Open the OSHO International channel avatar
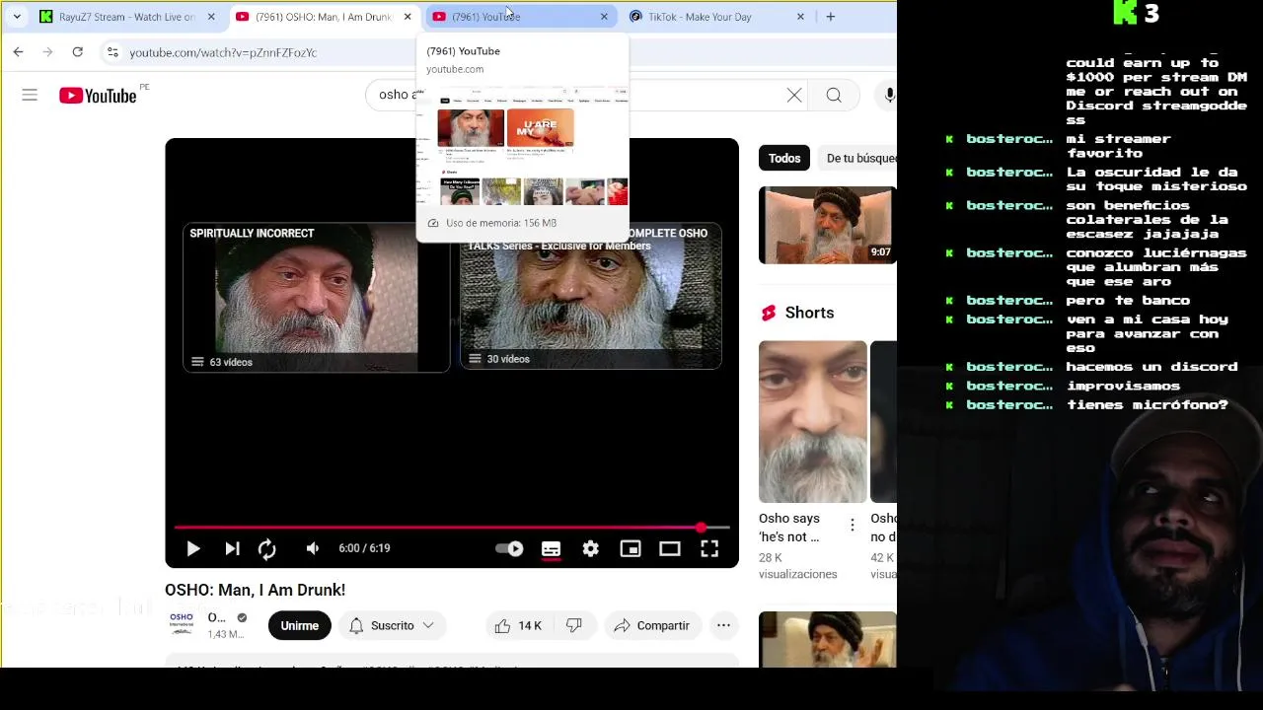1263x710 pixels. pyautogui.click(x=182, y=624)
